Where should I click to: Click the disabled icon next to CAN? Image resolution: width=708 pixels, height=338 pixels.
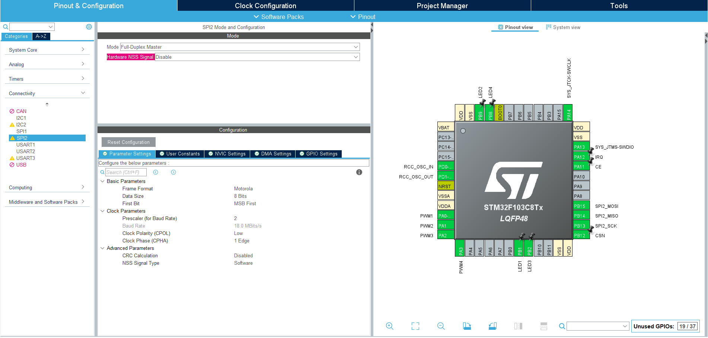(12, 111)
